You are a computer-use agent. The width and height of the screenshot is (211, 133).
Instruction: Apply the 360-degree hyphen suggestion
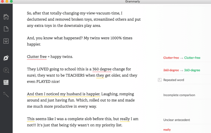(192, 70)
